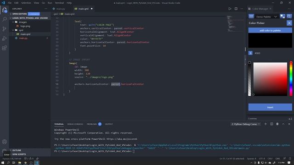The height and width of the screenshot is (165, 294).
Task: Open the Accounts icon in activity bar
Action: pyautogui.click(x=5, y=142)
